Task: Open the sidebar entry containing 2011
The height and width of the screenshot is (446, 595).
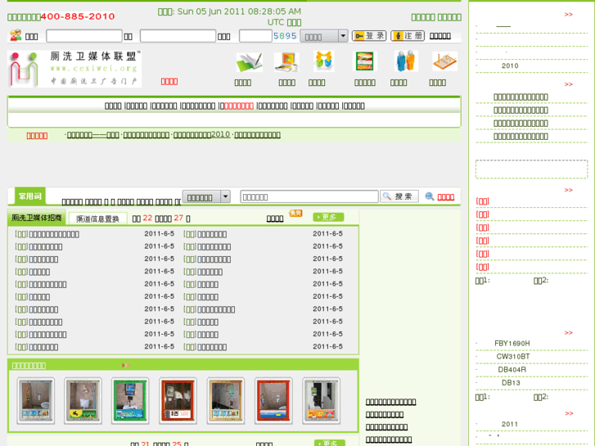Action: tap(509, 424)
